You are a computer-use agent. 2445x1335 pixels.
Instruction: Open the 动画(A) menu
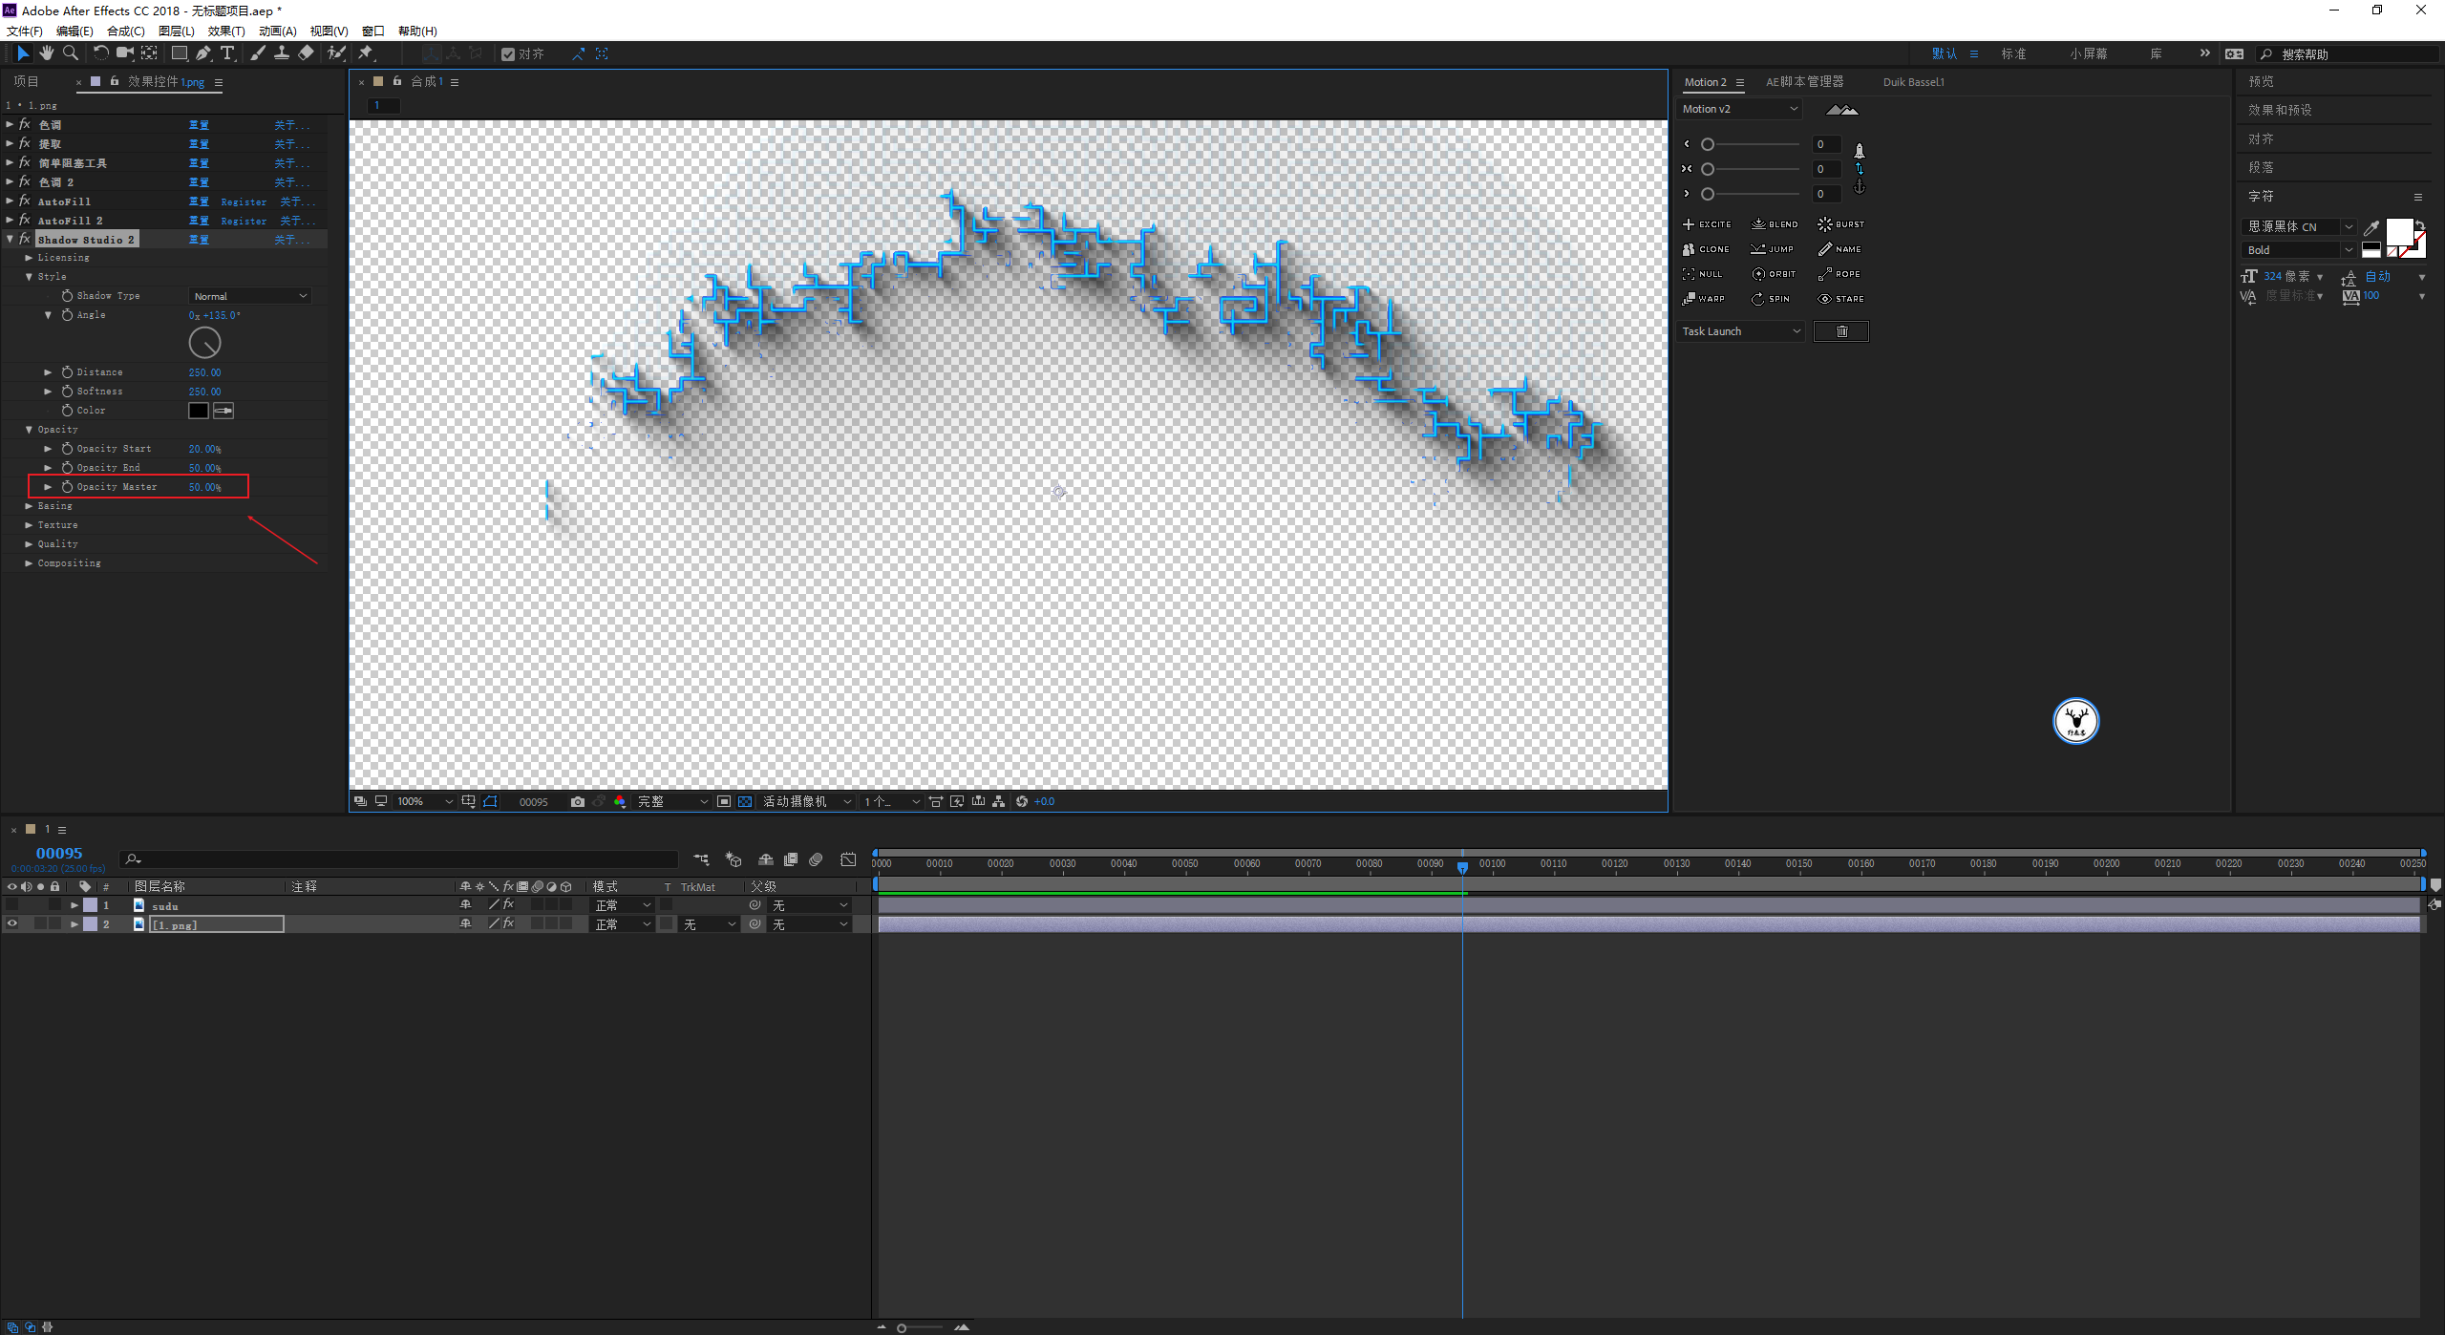[277, 32]
